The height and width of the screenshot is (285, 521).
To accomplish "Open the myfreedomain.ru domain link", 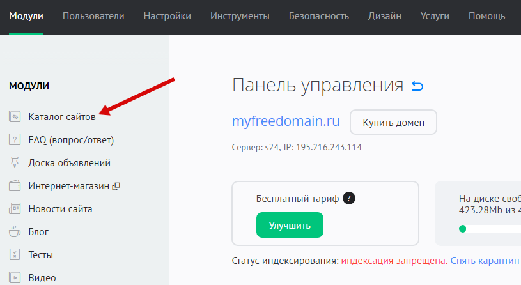I will pyautogui.click(x=286, y=121).
